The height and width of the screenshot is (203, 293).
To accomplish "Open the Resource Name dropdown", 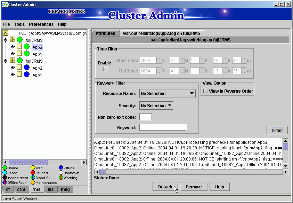I will coord(168,93).
